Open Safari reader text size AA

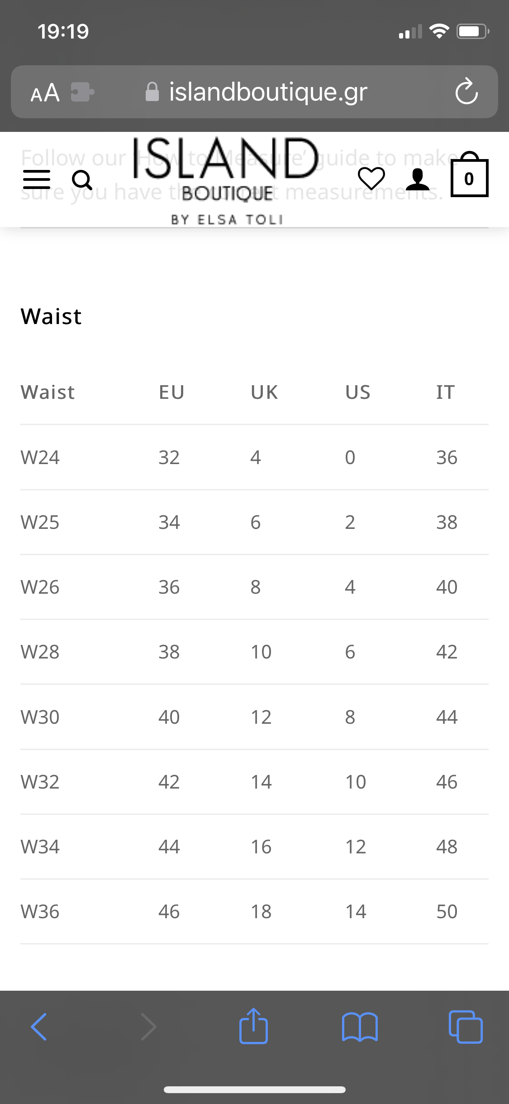click(45, 92)
